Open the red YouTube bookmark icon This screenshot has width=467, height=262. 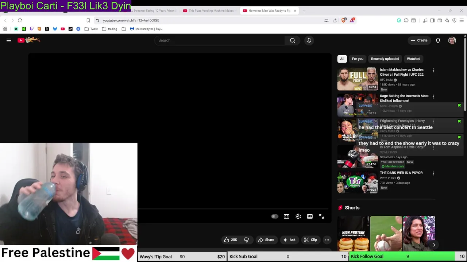tap(63, 29)
